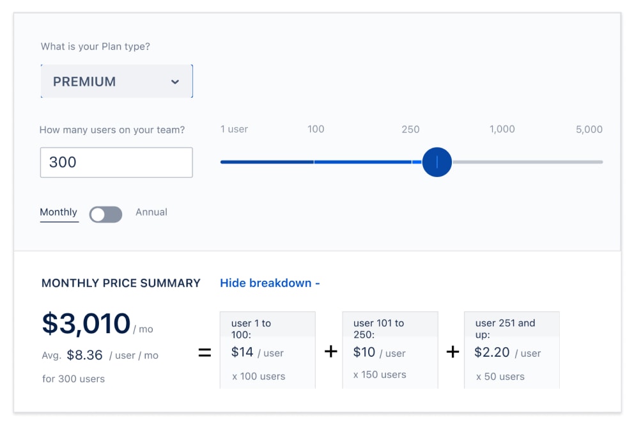The height and width of the screenshot is (422, 634).
Task: Click the slider handle above 300 users
Action: coord(437,162)
